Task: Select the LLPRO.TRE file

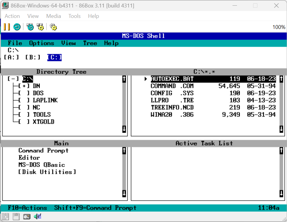Action: pos(213,100)
